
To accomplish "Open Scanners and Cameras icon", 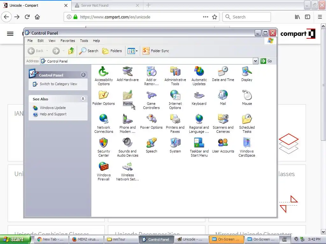I will point(223,124).
